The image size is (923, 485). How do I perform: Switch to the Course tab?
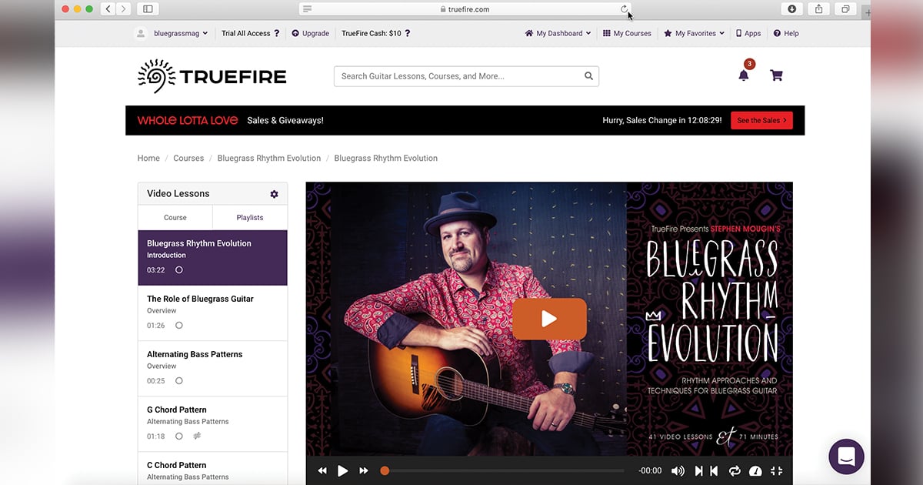point(175,218)
